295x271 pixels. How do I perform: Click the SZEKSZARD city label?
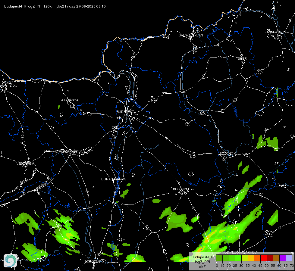94,262
